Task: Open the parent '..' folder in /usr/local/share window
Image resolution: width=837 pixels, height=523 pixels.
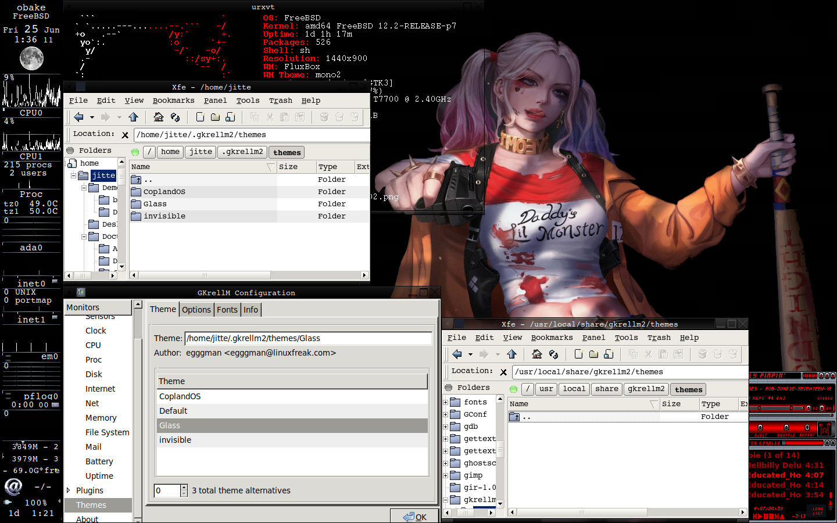Action: tap(514, 417)
